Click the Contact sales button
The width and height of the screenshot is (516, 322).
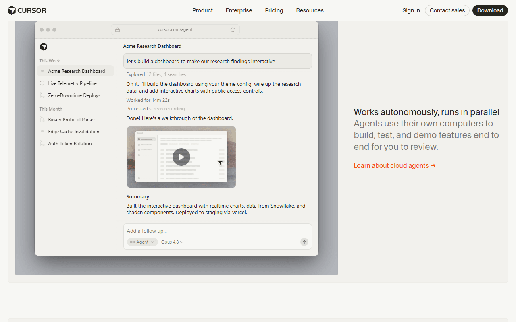447,10
